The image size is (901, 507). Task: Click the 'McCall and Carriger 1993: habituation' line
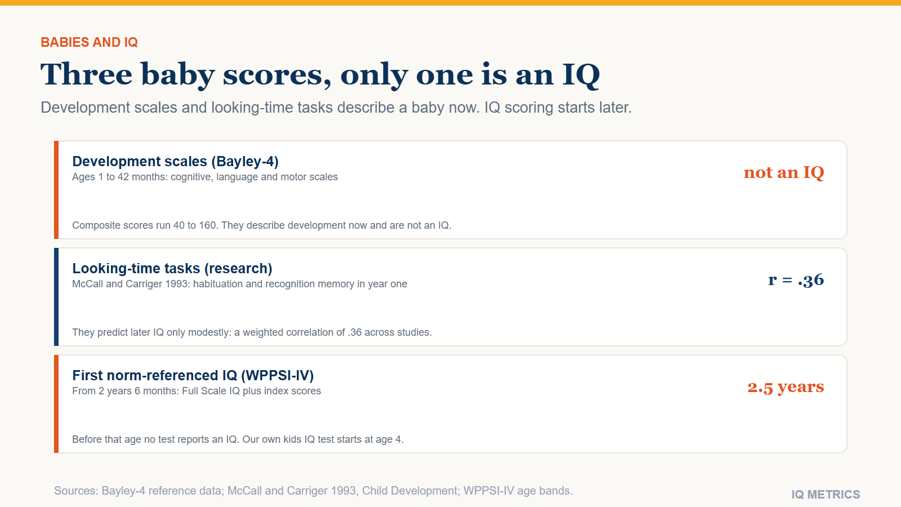click(239, 284)
